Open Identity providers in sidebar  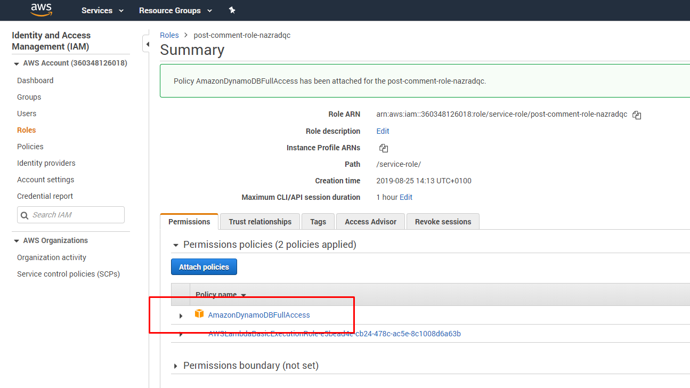click(x=46, y=163)
